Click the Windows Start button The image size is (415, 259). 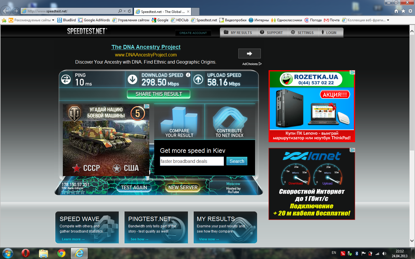[8, 253]
